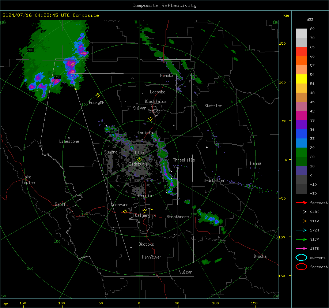Screen dimensions: 329x308
Task: Click the asterisk marker above Limestone
Action: coord(69,138)
